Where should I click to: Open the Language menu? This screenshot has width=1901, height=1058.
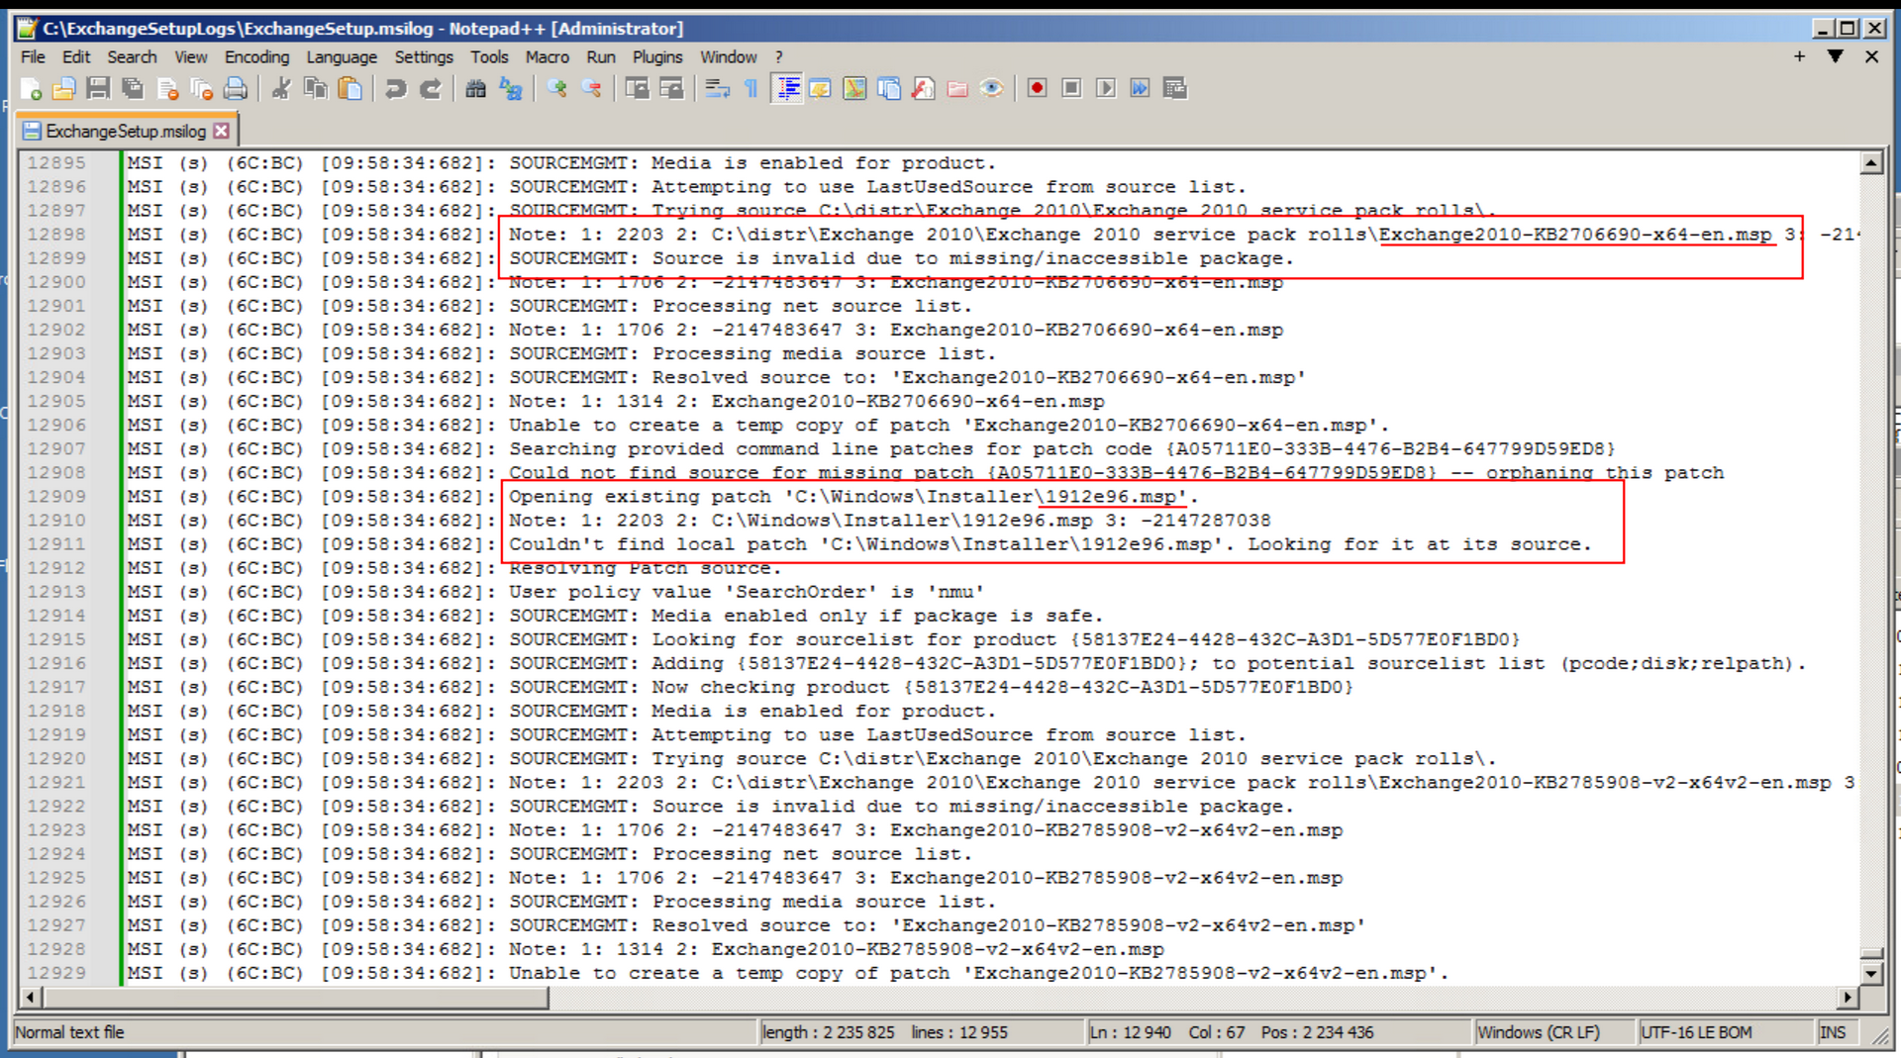click(x=342, y=57)
